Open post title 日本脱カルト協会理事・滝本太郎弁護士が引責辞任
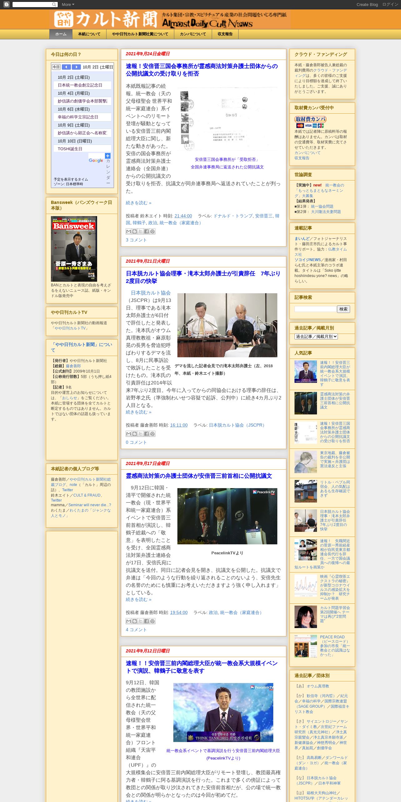The image size is (401, 802). (203, 277)
